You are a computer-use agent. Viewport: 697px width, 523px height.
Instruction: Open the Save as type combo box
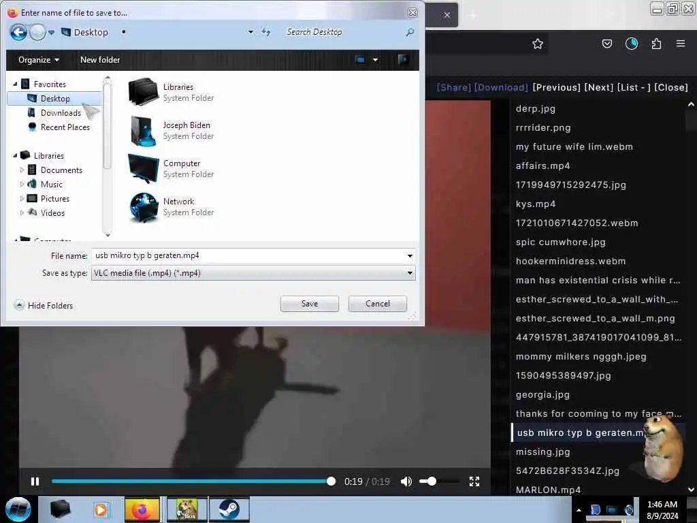(x=253, y=273)
